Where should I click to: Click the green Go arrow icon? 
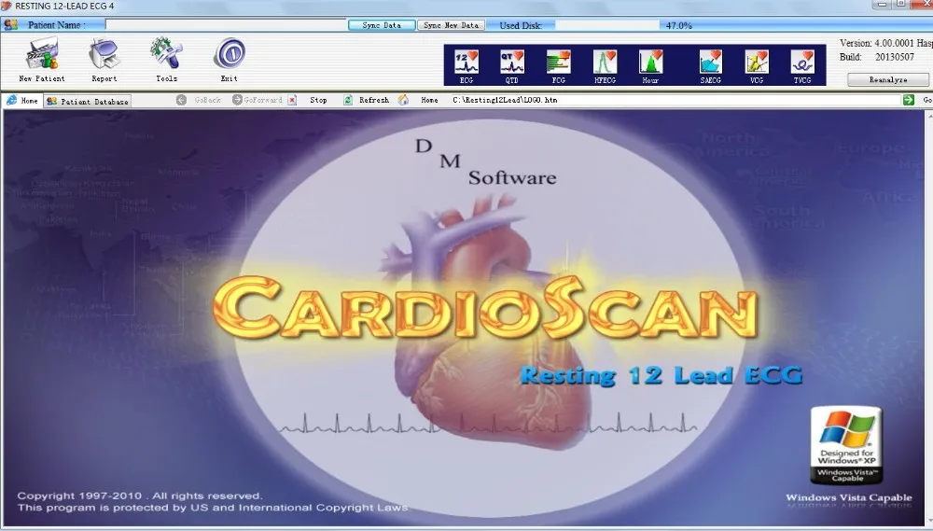(x=908, y=100)
